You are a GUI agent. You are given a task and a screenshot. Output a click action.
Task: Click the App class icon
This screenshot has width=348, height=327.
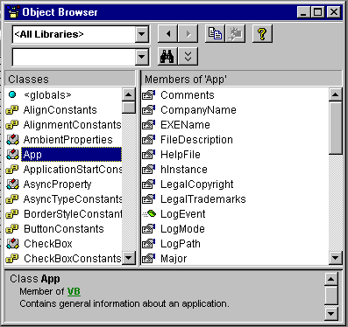tap(12, 155)
